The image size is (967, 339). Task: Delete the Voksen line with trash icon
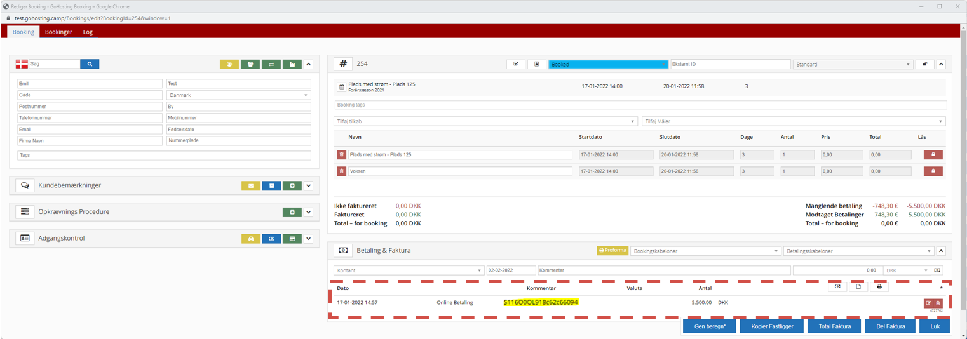coord(341,171)
